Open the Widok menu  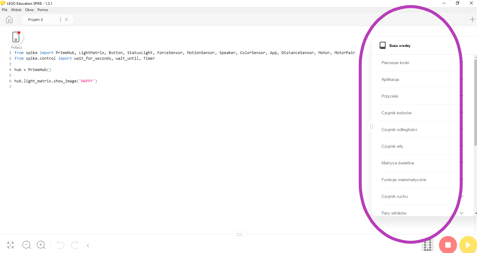(x=16, y=10)
